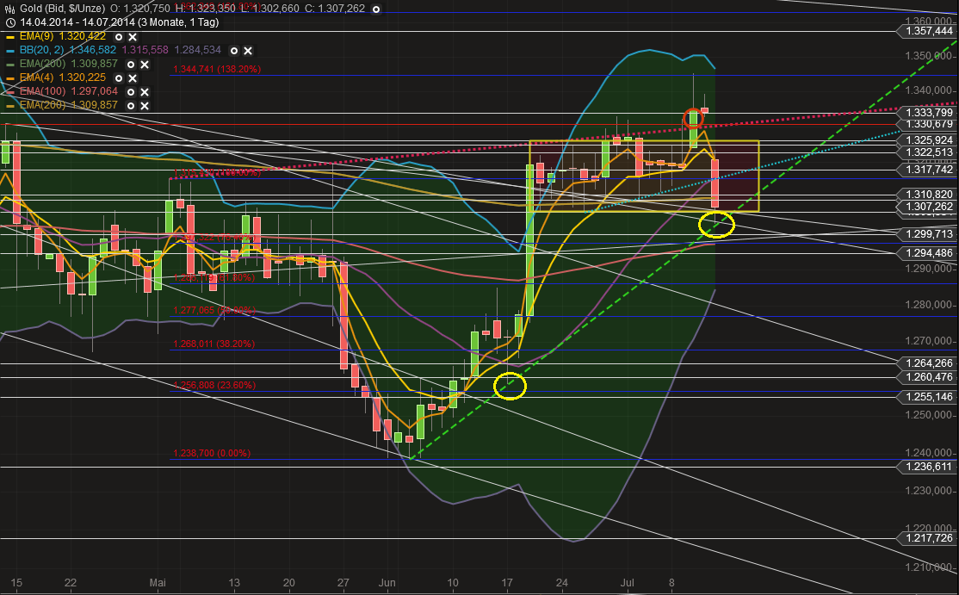Open settings for the green EMA(200) indicator
The width and height of the screenshot is (959, 595).
[x=129, y=65]
